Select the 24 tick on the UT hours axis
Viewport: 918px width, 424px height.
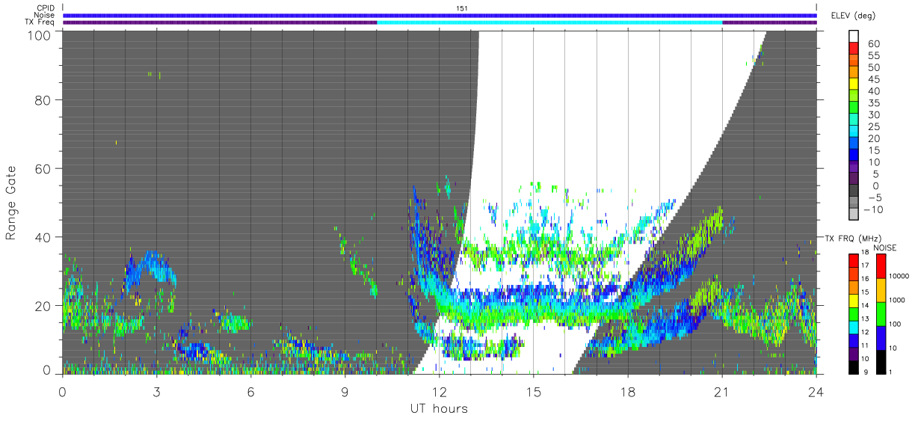816,390
